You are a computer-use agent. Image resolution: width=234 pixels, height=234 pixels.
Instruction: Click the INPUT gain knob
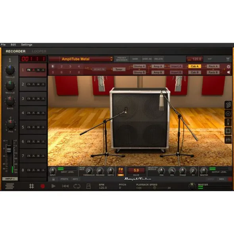click(52, 170)
